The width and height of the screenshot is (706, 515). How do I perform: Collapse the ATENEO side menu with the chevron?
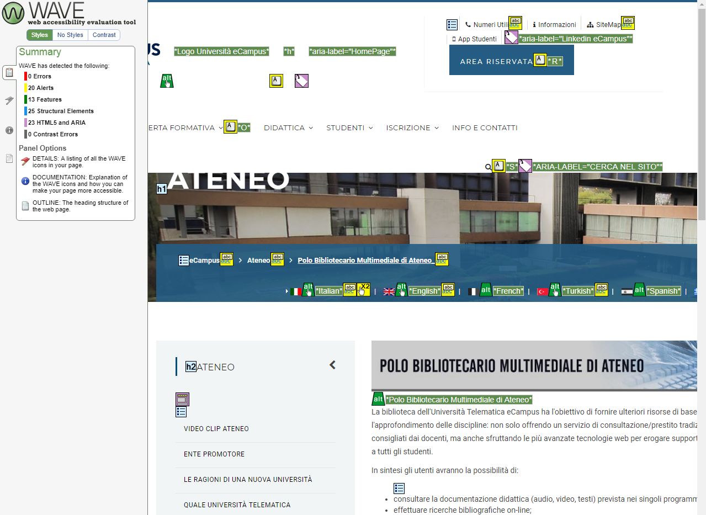pyautogui.click(x=332, y=365)
